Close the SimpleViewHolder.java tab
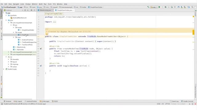This screenshot has height=110, width=197. (x=73, y=10)
